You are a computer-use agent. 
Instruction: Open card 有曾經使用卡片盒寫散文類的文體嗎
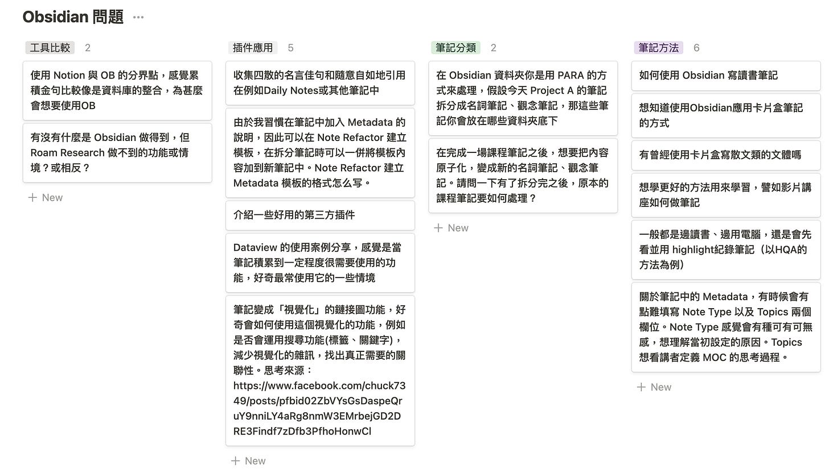[726, 155]
